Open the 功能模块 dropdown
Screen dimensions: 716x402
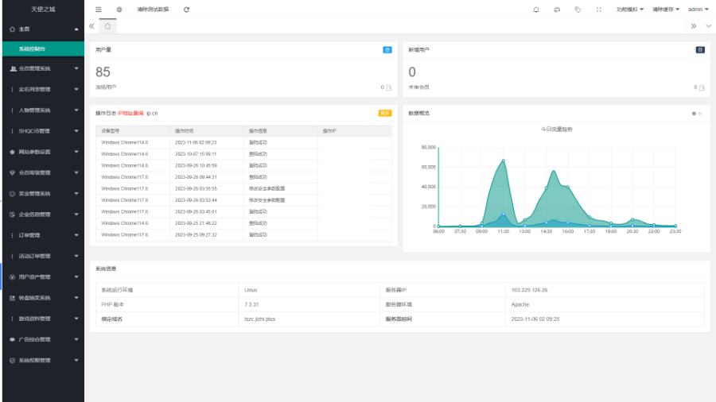click(x=630, y=10)
